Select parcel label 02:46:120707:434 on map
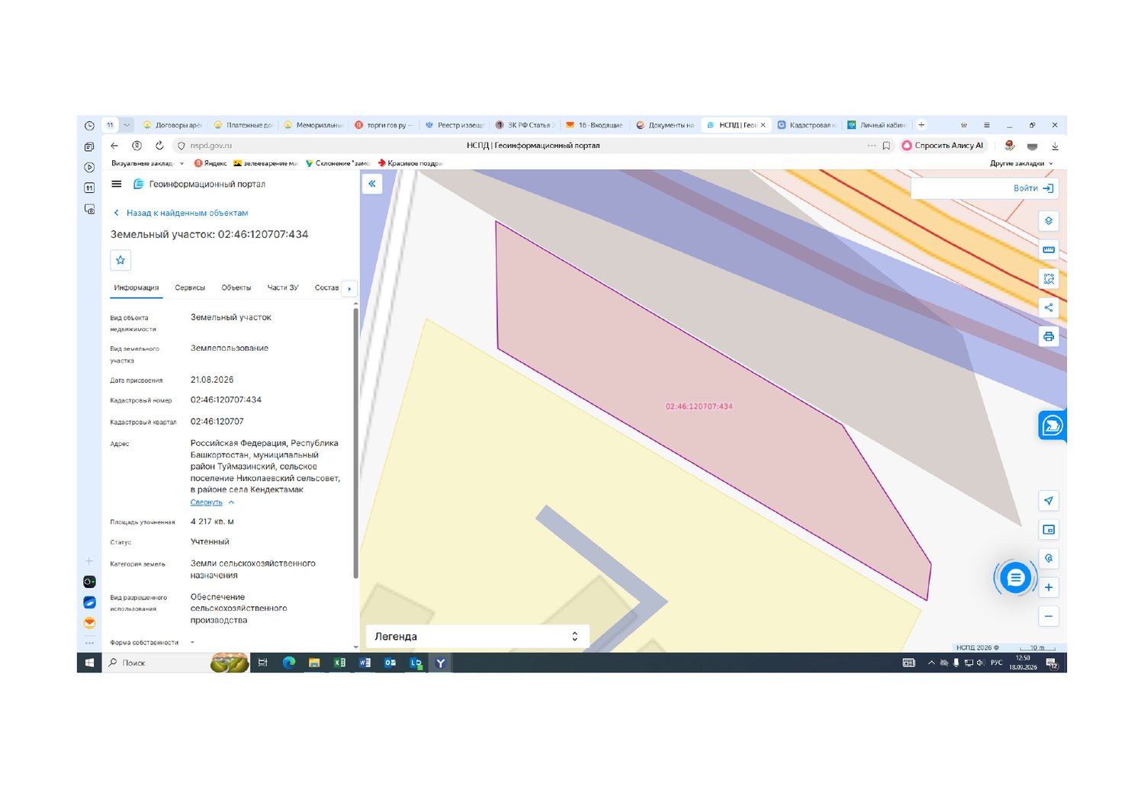Viewport: 1144px width, 809px height. click(699, 406)
